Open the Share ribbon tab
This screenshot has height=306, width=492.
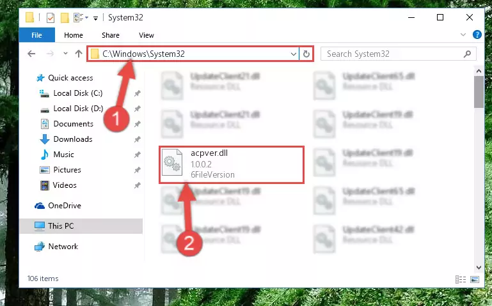pyautogui.click(x=111, y=35)
